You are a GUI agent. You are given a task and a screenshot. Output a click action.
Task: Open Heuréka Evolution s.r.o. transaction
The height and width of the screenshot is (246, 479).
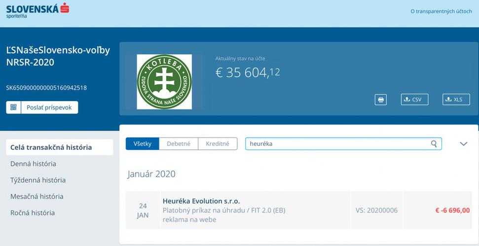point(299,211)
